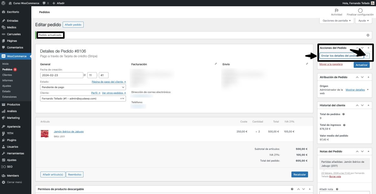
Task: Click the Actualizar button
Action: pos(362,65)
